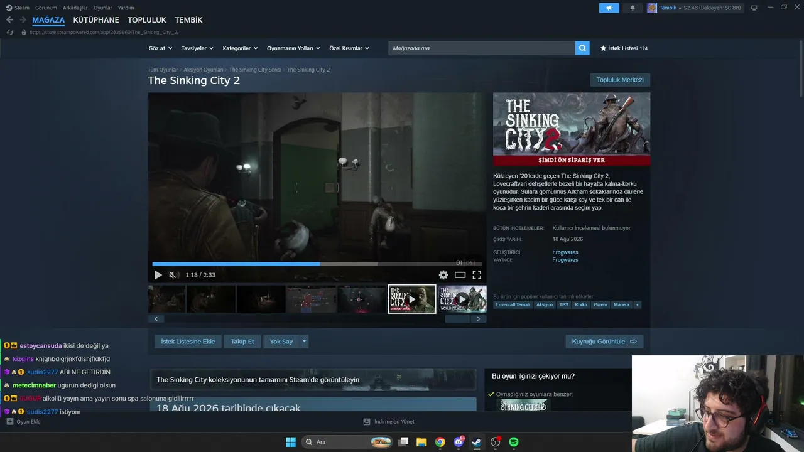Select the Korku tag
This screenshot has width=804, height=452.
(581, 305)
